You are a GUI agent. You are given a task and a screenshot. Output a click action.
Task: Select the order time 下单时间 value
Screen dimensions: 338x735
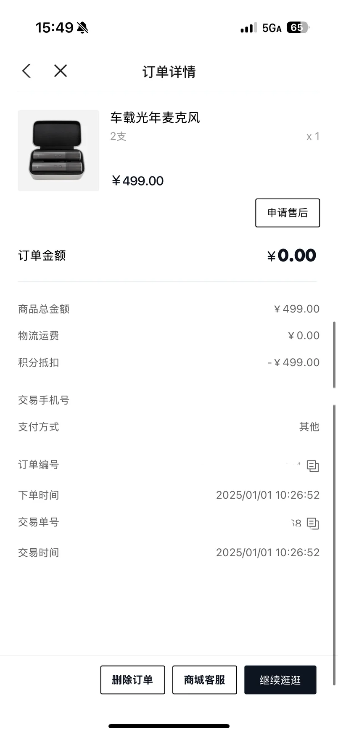click(x=268, y=495)
